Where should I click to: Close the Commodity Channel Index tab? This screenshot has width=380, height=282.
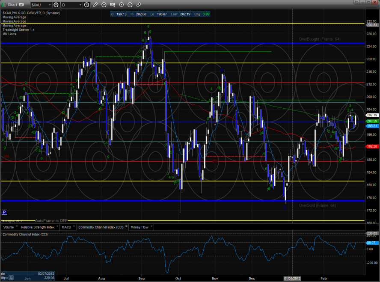[x=126, y=226]
